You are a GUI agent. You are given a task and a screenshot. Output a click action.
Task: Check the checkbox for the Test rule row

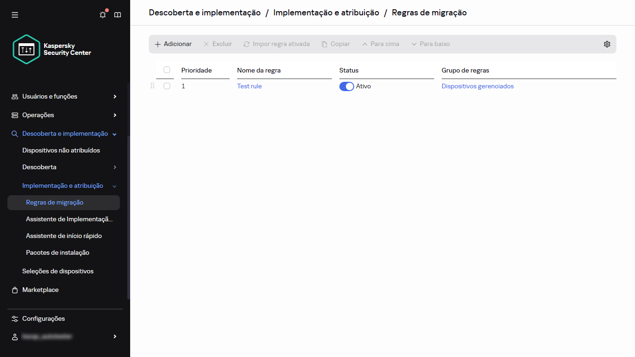[166, 86]
